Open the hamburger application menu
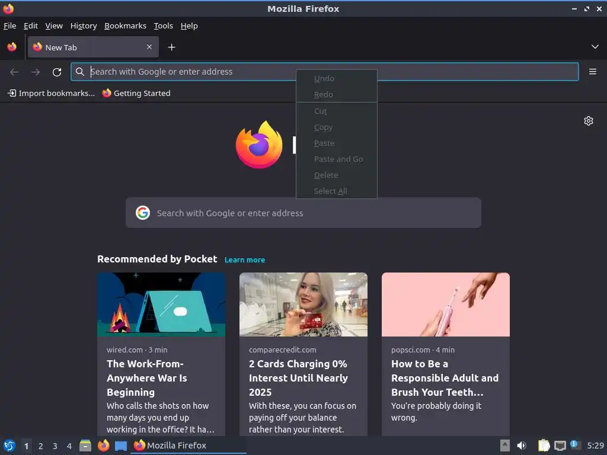The image size is (607, 455). point(593,72)
